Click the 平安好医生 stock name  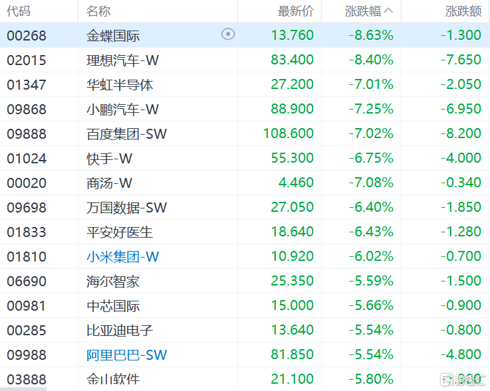pyautogui.click(x=120, y=232)
